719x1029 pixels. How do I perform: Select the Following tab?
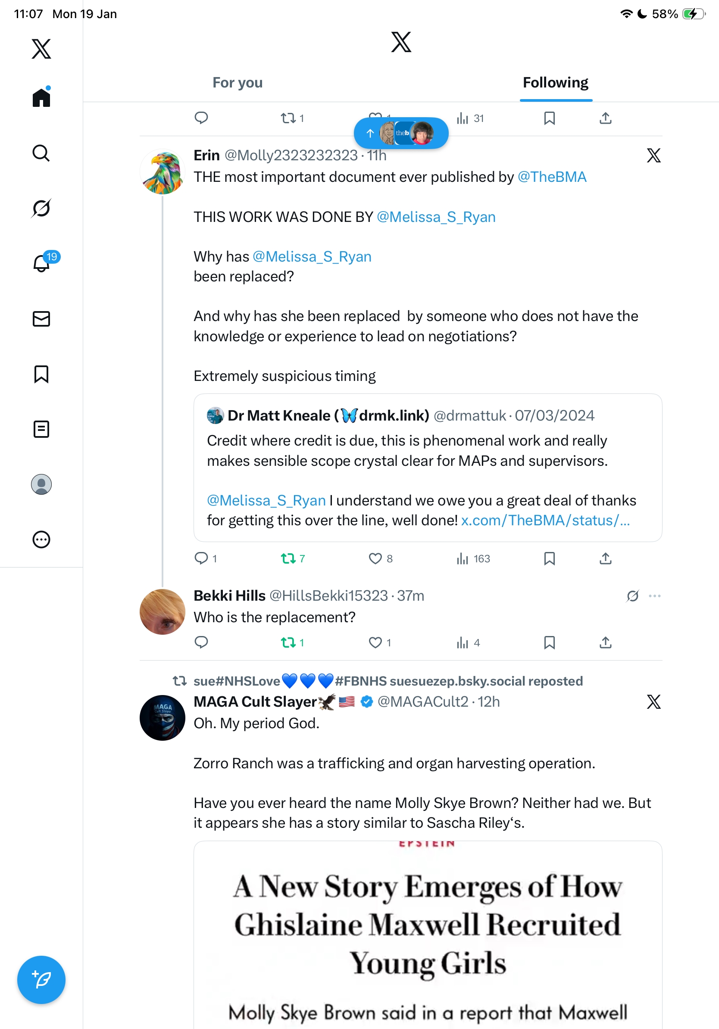pos(555,82)
